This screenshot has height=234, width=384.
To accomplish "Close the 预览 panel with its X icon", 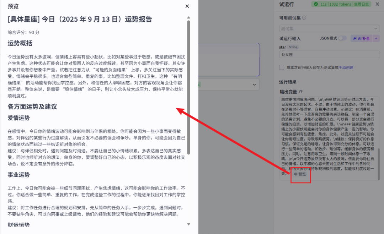I will pyautogui.click(x=187, y=6).
